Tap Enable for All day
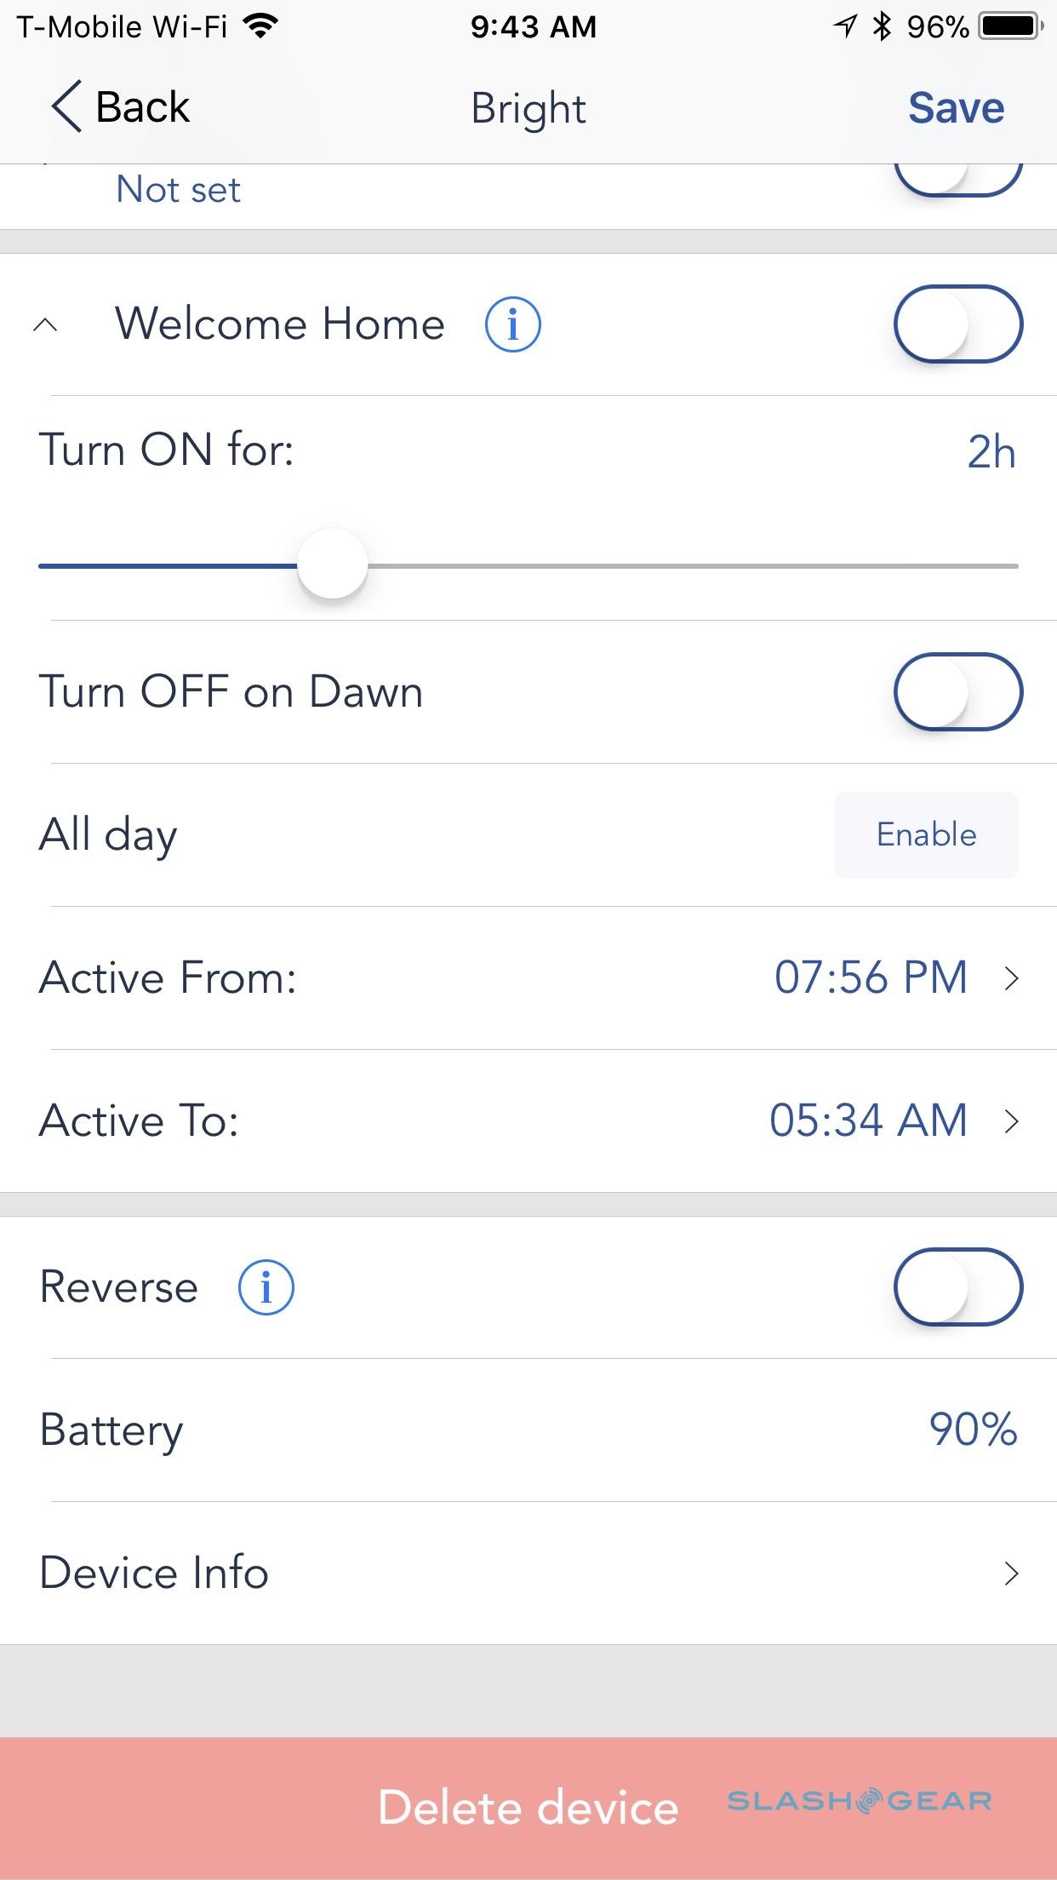Viewport: 1057px width, 1880px height. pos(926,834)
